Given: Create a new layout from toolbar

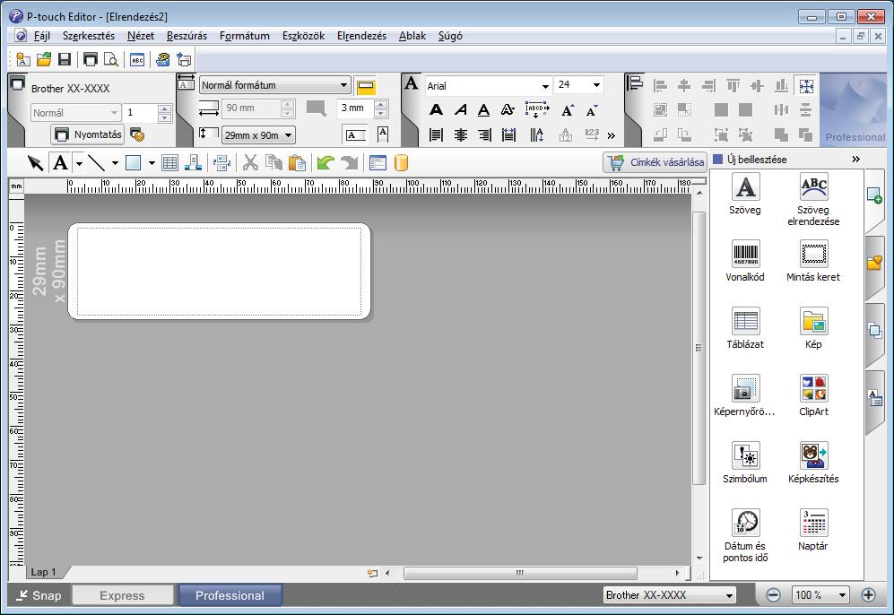Looking at the screenshot, I should [x=22, y=59].
